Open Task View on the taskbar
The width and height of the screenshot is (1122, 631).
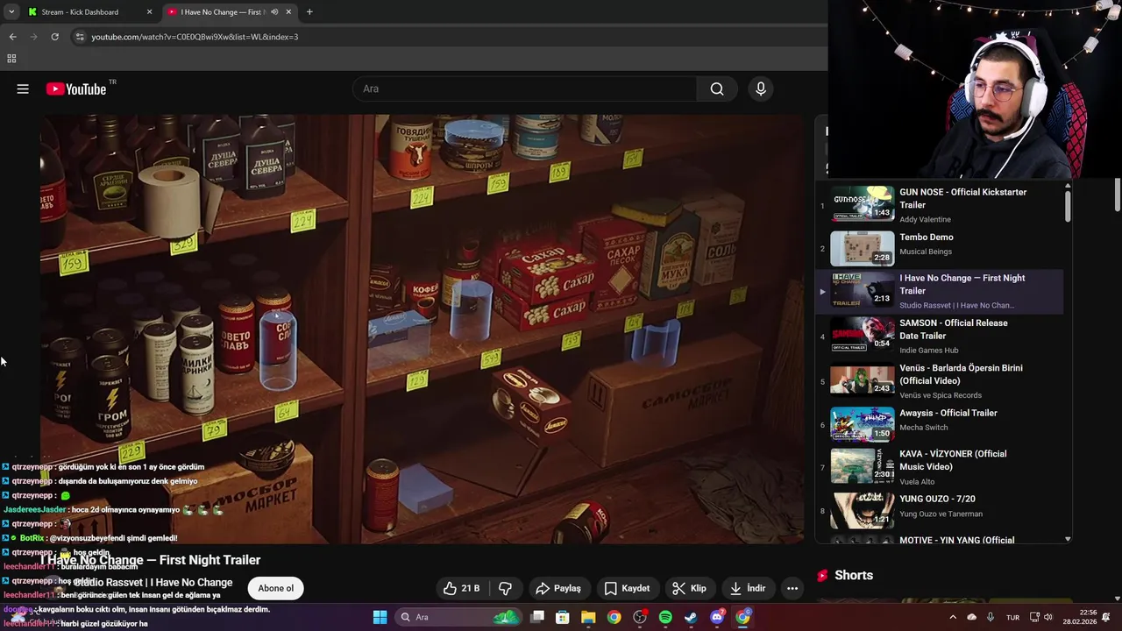tap(537, 617)
